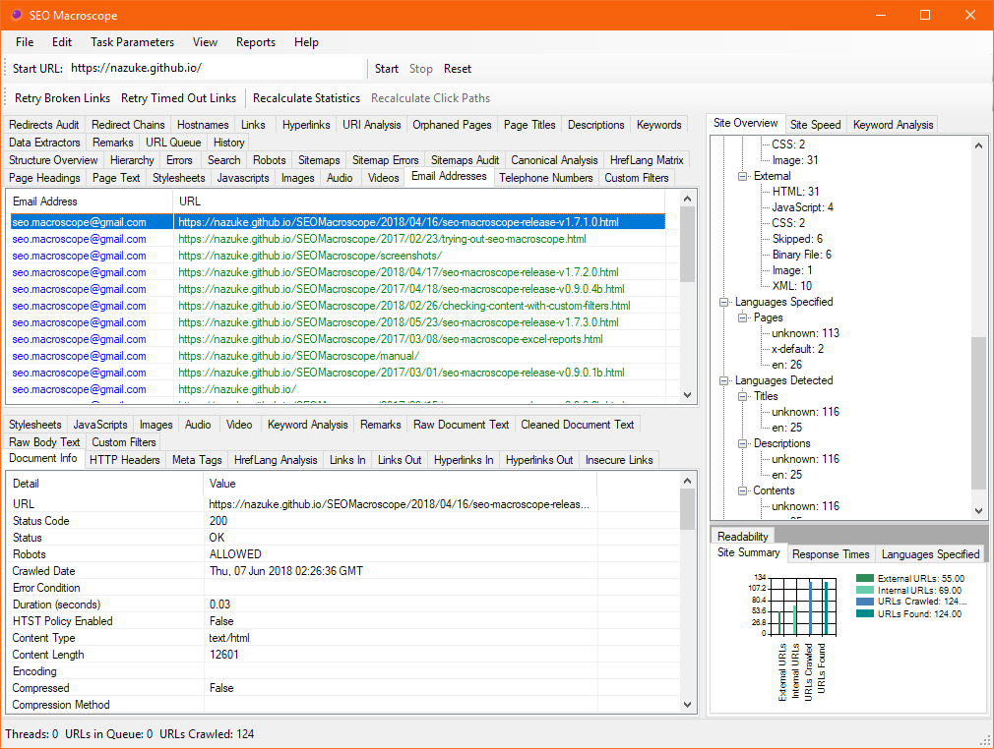Image resolution: width=994 pixels, height=749 pixels.
Task: Click the SEO Macroscope title bar app icon
Action: tap(16, 15)
